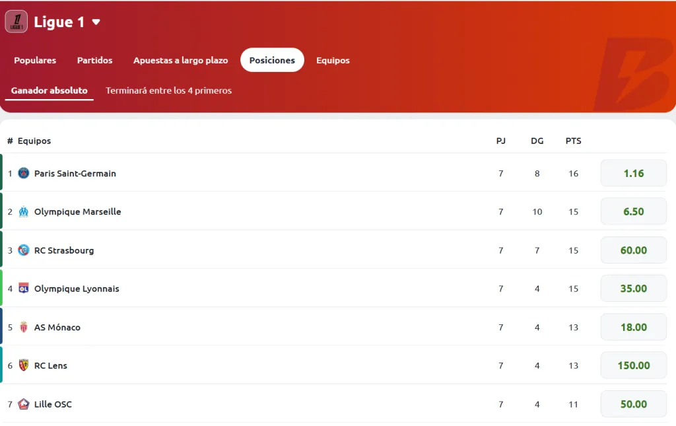Choose the 150.00 odds for RC Lens

(633, 366)
